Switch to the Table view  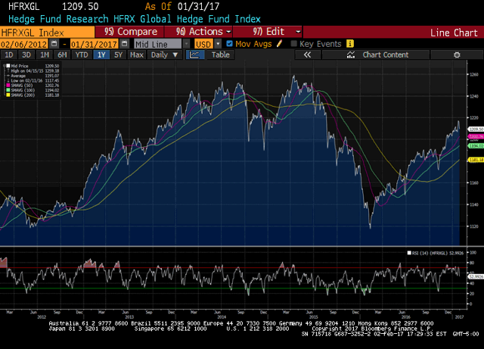[x=220, y=55]
